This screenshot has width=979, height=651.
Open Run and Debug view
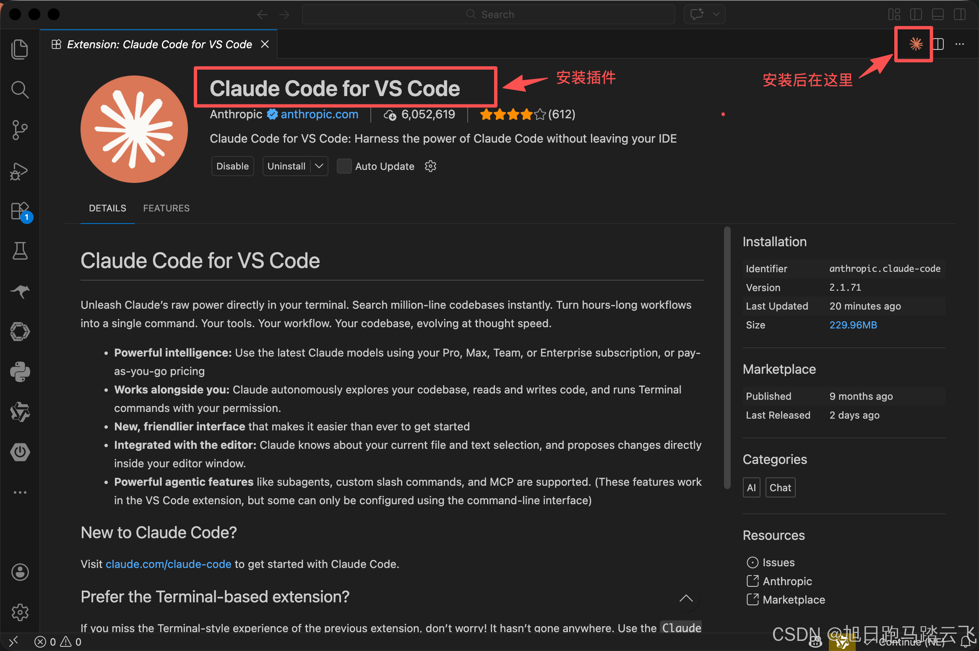(19, 171)
